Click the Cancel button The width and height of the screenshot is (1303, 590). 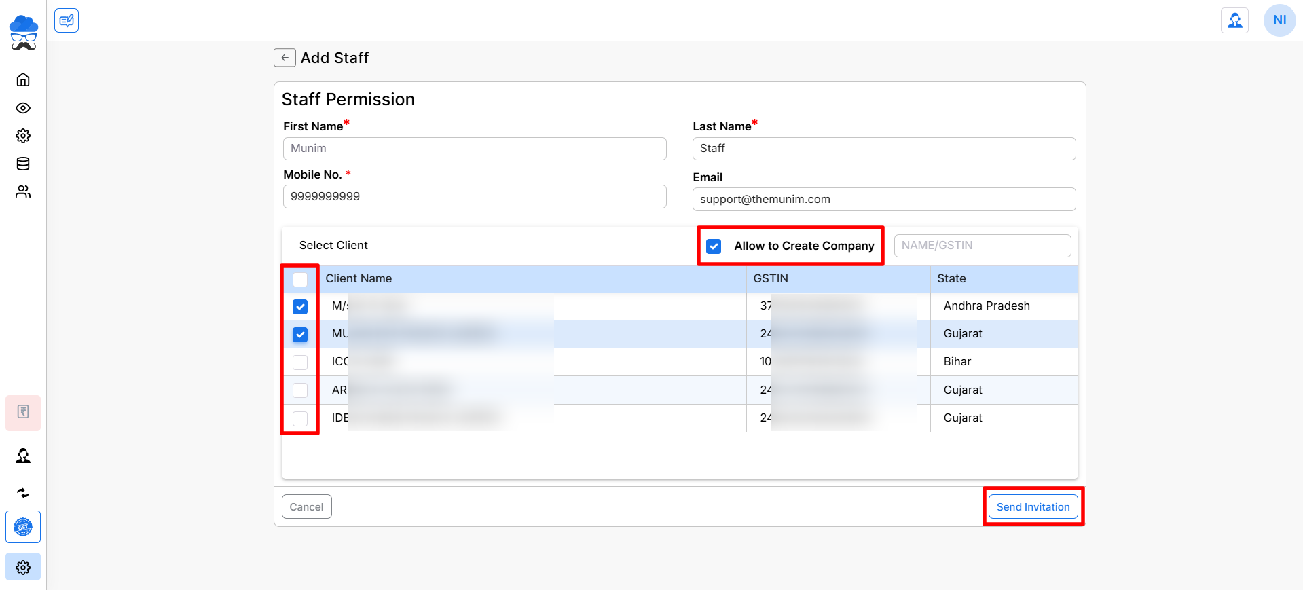click(306, 507)
